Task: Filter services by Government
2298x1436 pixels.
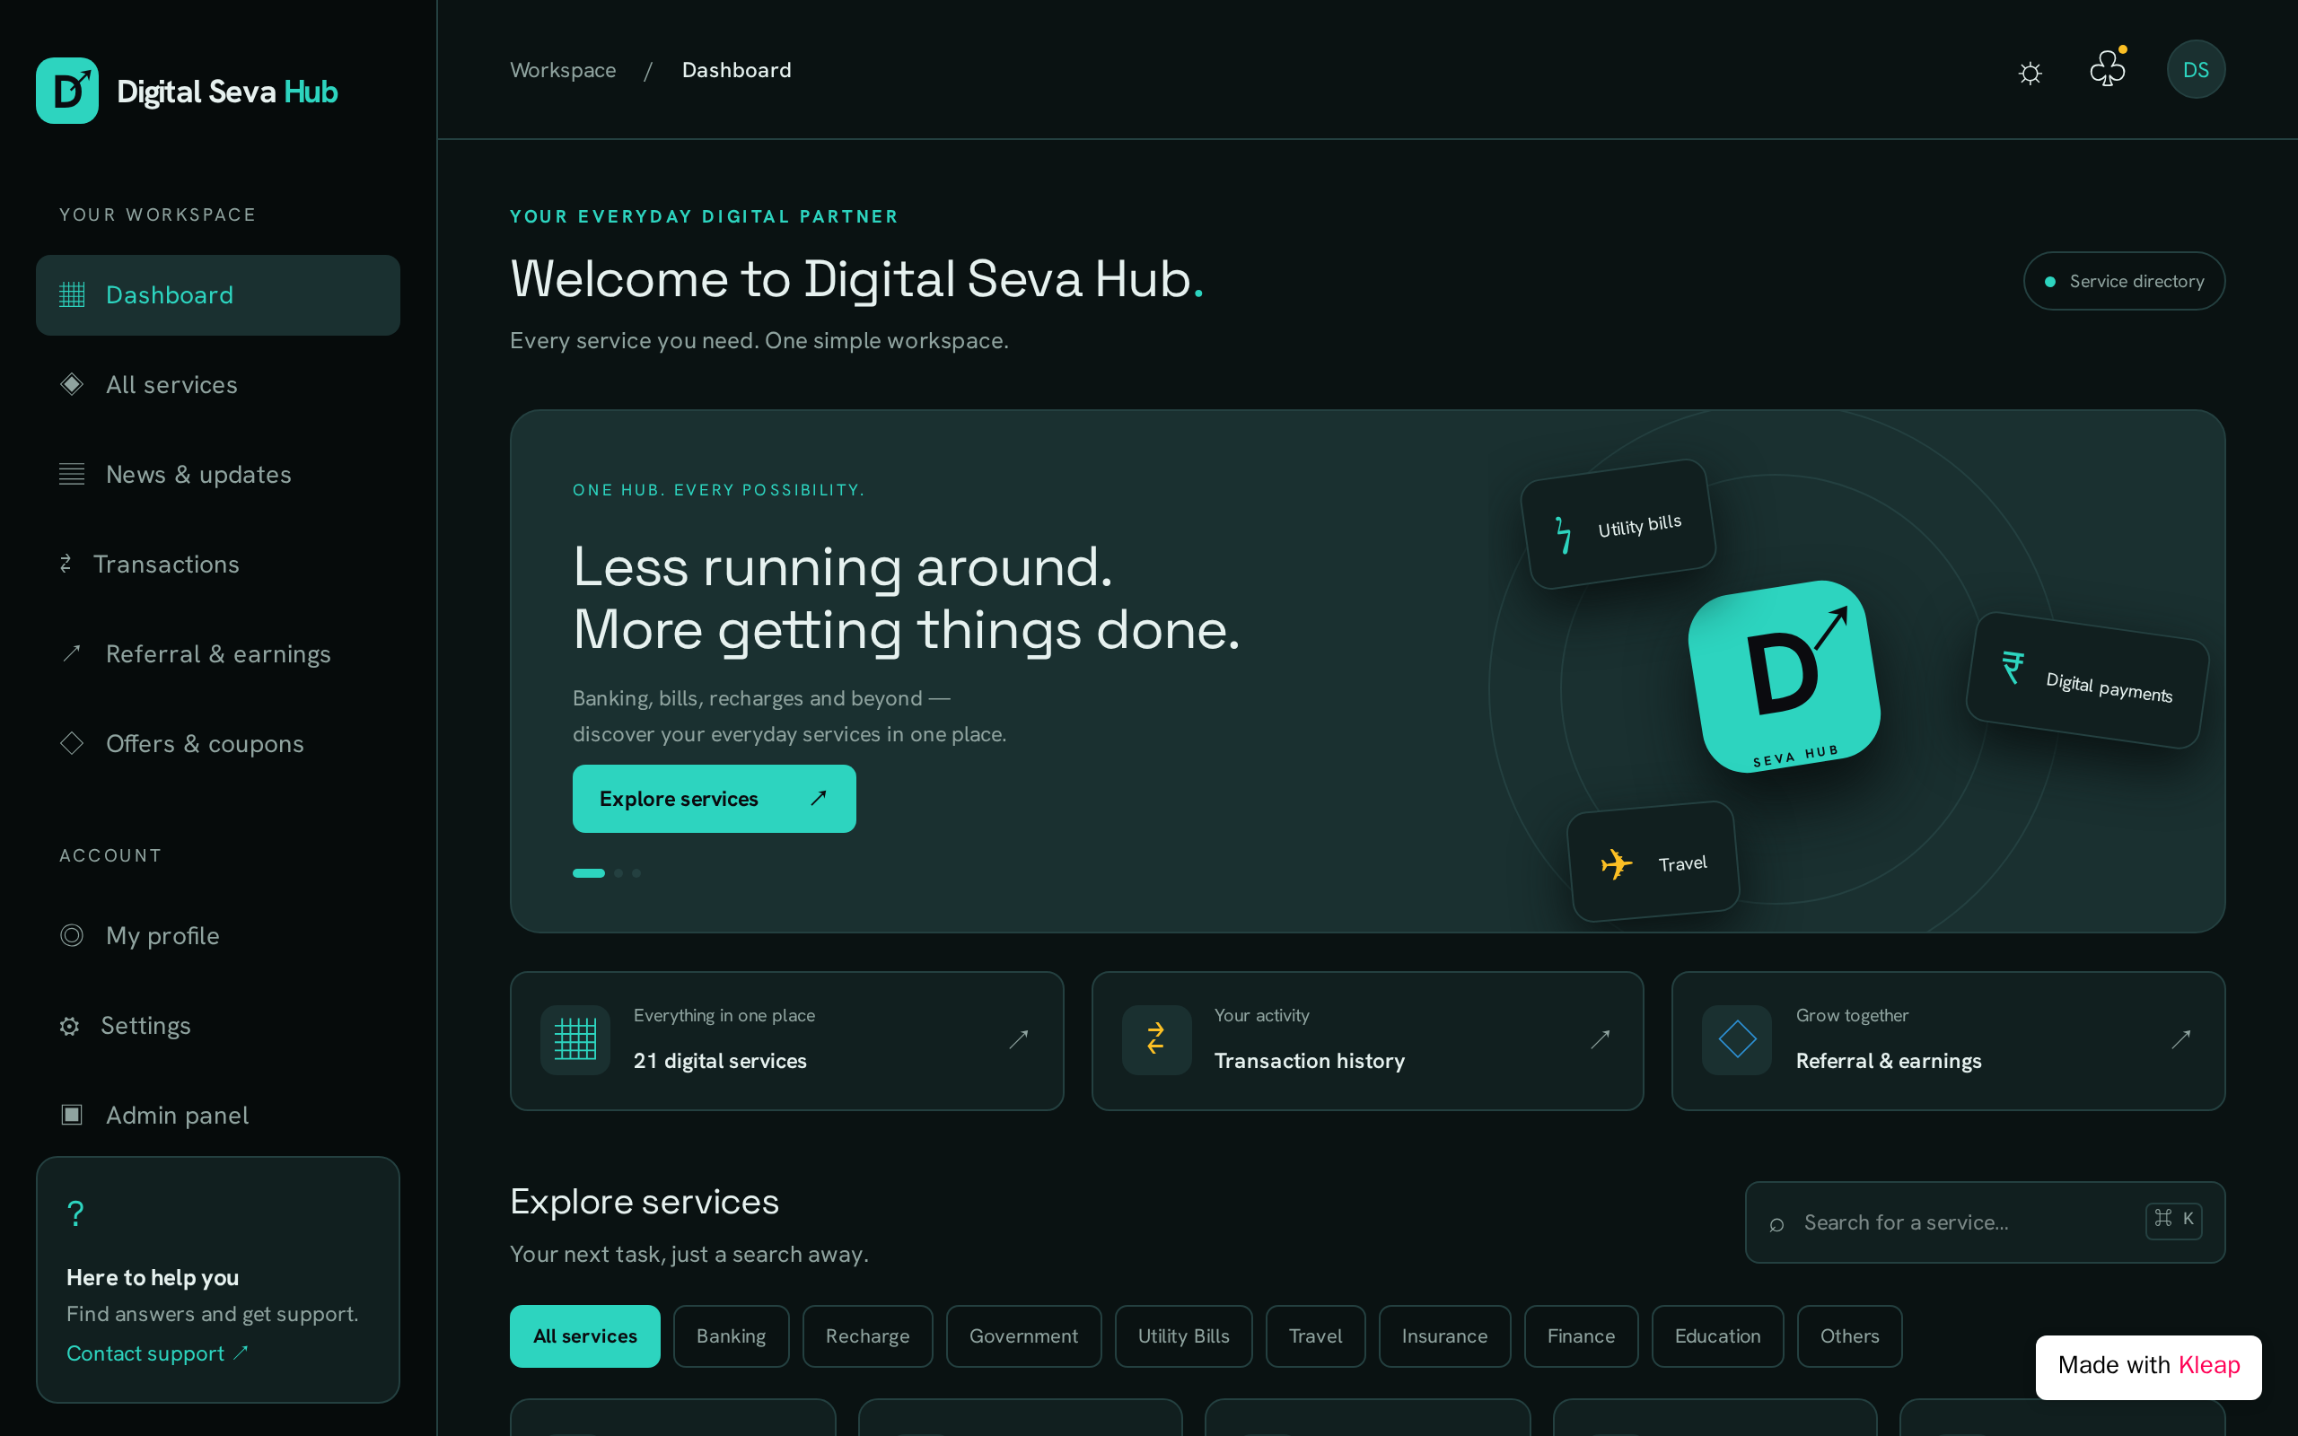Action: 1023,1336
